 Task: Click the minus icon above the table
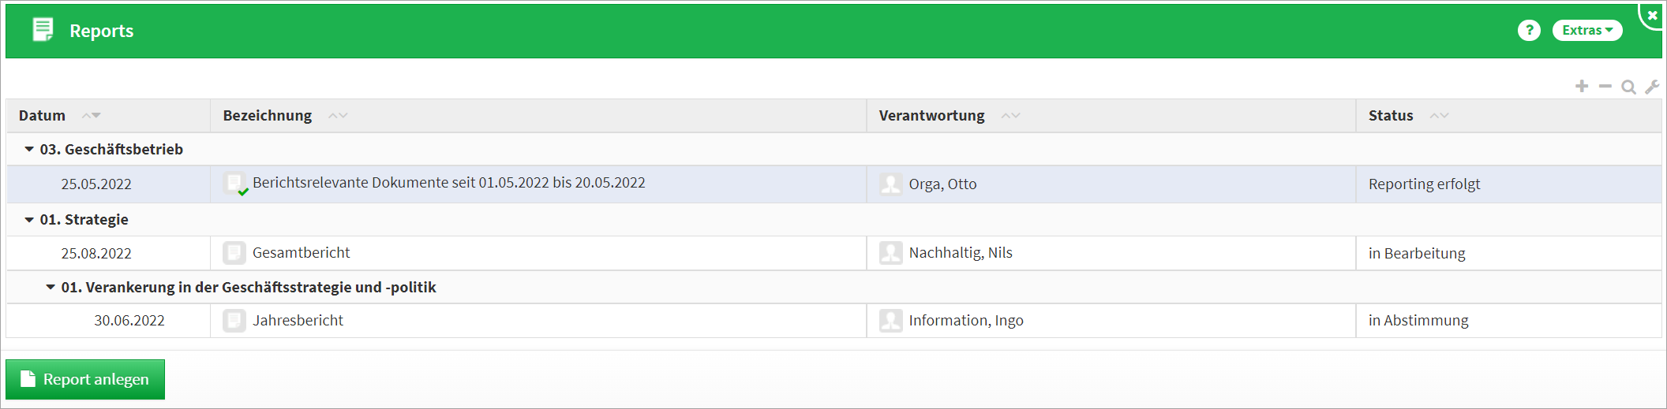click(1605, 86)
